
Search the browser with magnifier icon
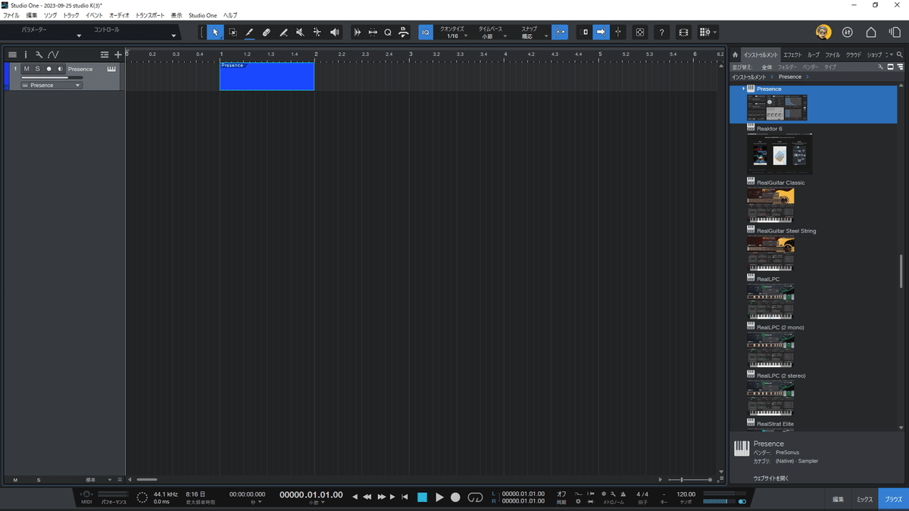[900, 55]
